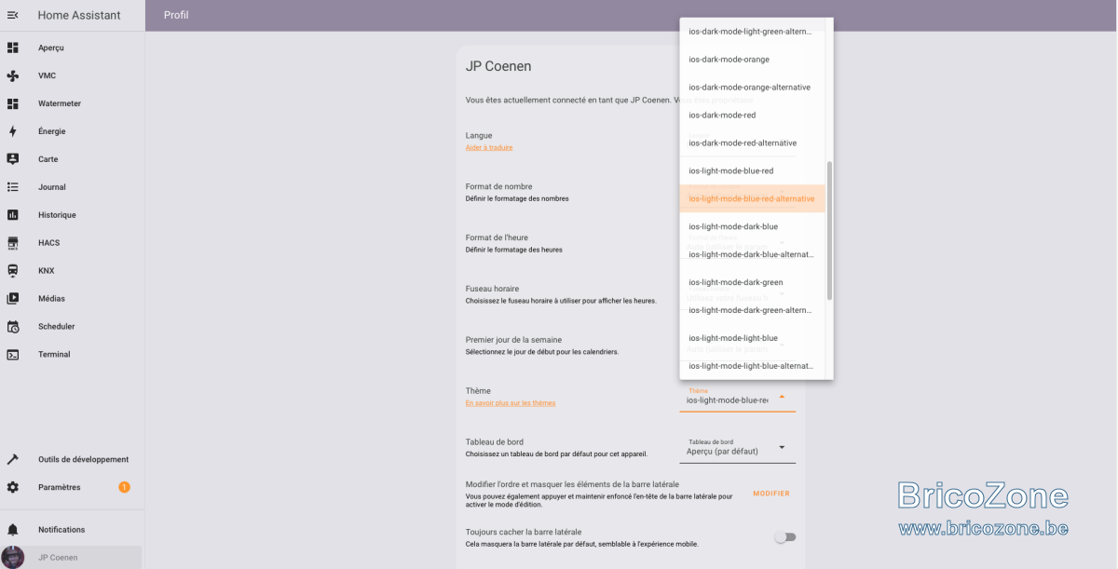This screenshot has width=1118, height=569.
Task: Click the theme list scrollbar
Action: click(x=829, y=230)
